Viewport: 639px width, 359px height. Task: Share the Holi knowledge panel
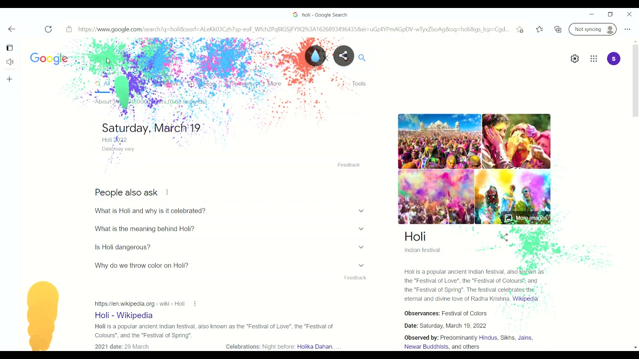(x=504, y=237)
